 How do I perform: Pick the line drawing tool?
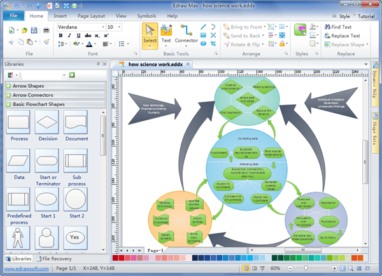click(x=204, y=27)
